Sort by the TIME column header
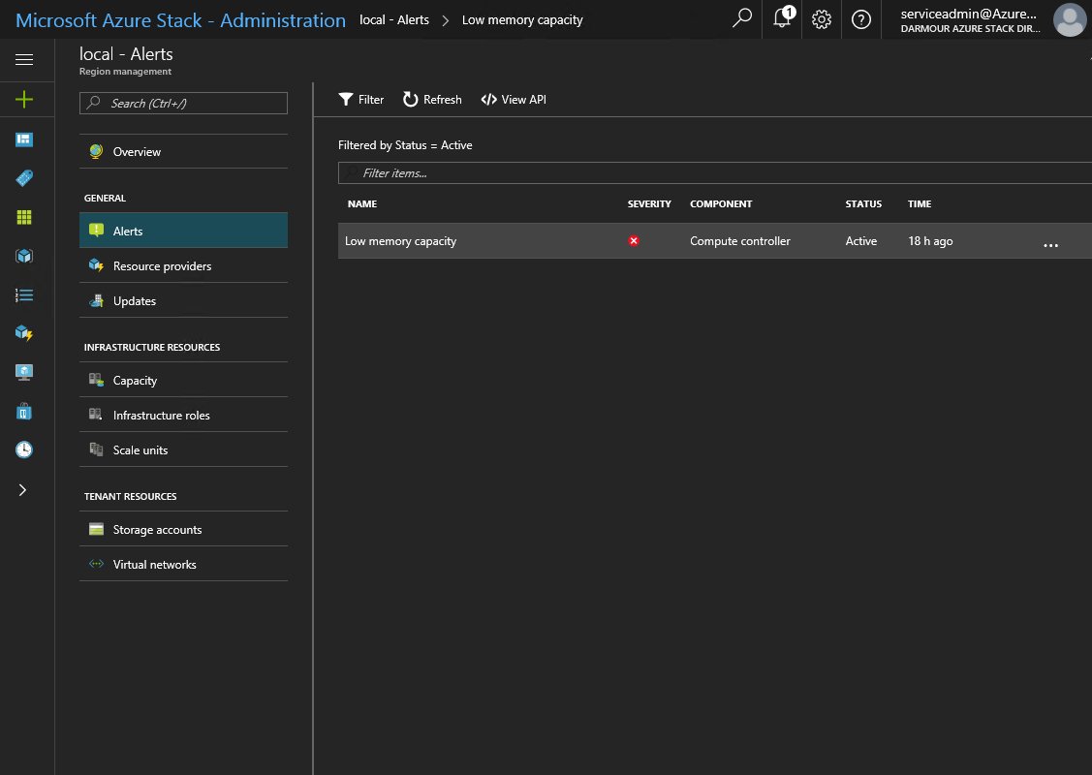This screenshot has width=1092, height=775. [920, 204]
